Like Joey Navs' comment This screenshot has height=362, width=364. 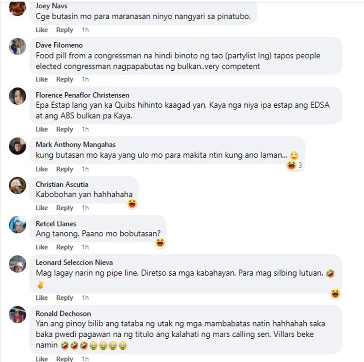coord(42,30)
